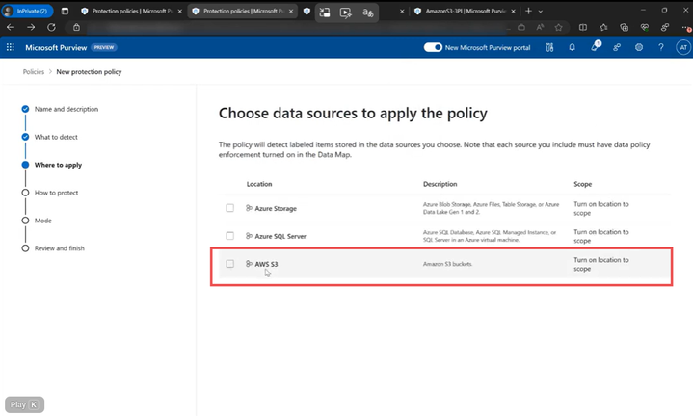Go to the Name and description step
693x416 pixels.
pyautogui.click(x=66, y=109)
